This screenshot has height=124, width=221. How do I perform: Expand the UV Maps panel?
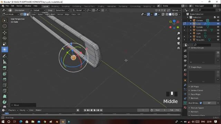(194, 86)
